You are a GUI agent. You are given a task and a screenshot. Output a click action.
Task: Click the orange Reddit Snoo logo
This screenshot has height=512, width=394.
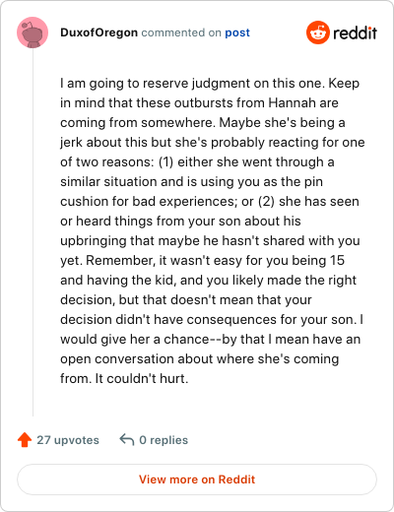(x=317, y=32)
